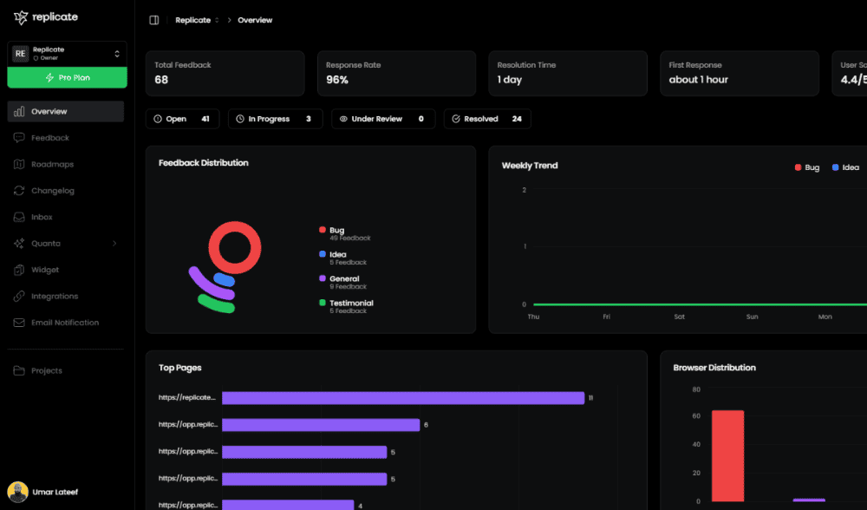Toggle the sidebar panel icon
The height and width of the screenshot is (510, 867).
point(154,20)
